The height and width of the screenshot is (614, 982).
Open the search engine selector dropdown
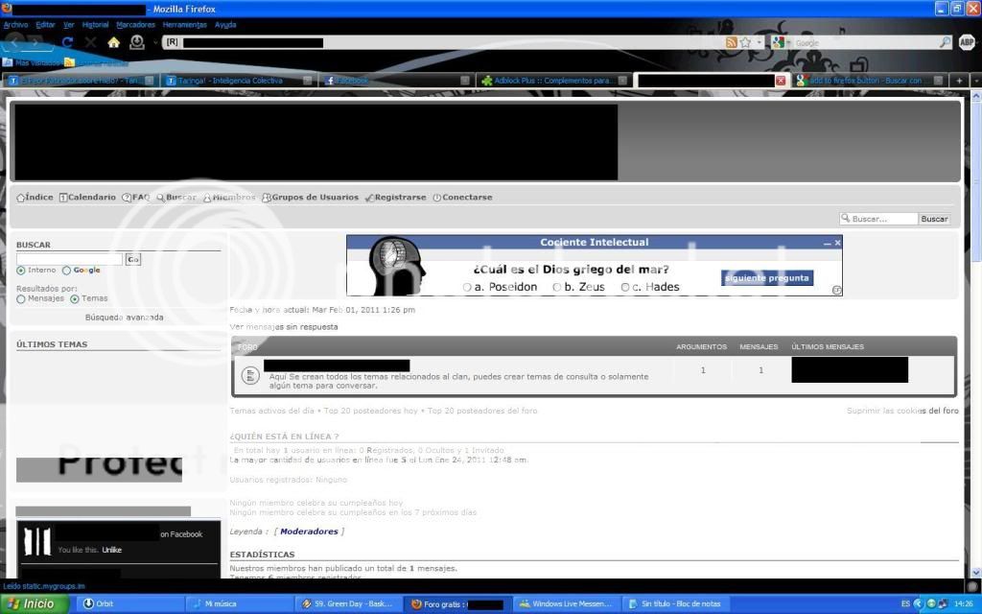pyautogui.click(x=781, y=42)
